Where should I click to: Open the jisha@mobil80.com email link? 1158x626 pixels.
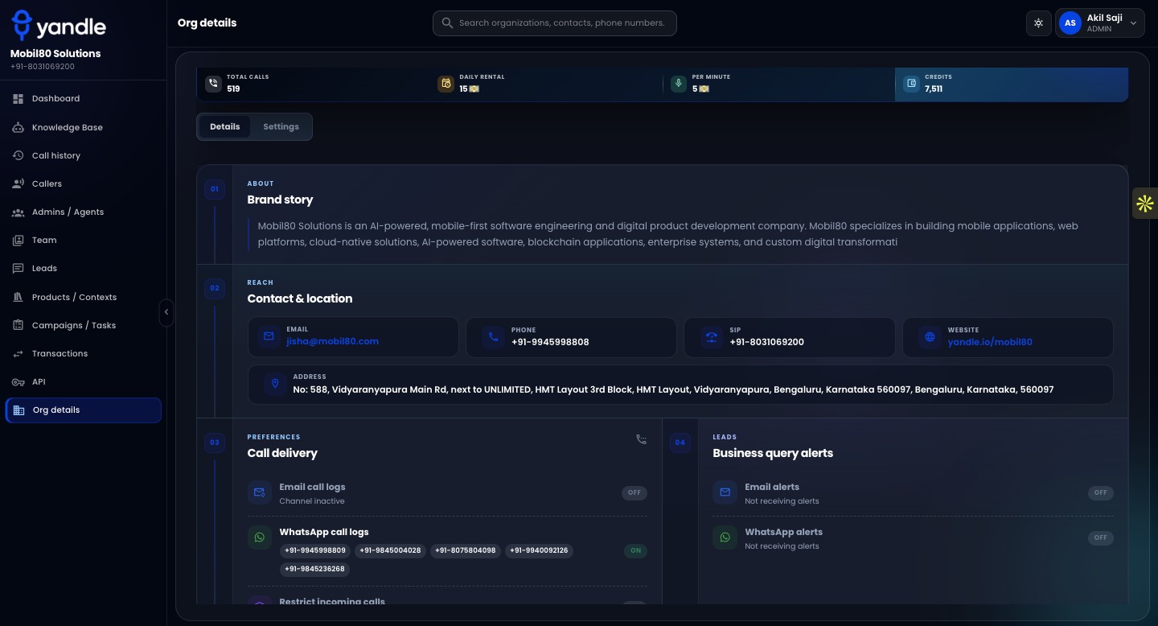pos(332,341)
